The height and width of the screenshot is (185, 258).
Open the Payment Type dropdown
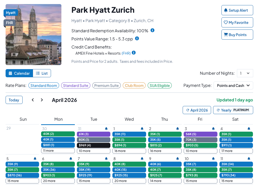coord(233,86)
